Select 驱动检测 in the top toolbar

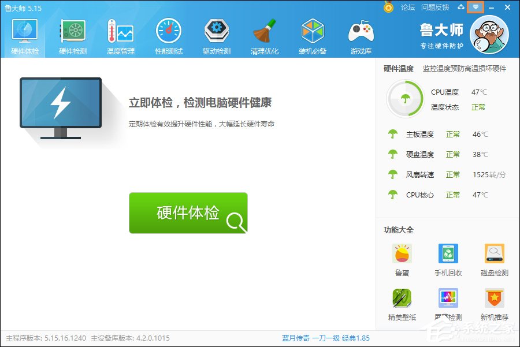pos(216,33)
